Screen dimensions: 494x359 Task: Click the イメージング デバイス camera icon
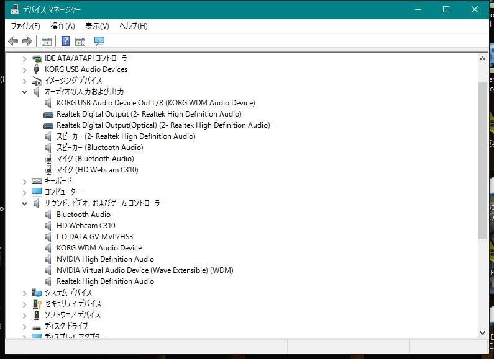(37, 81)
